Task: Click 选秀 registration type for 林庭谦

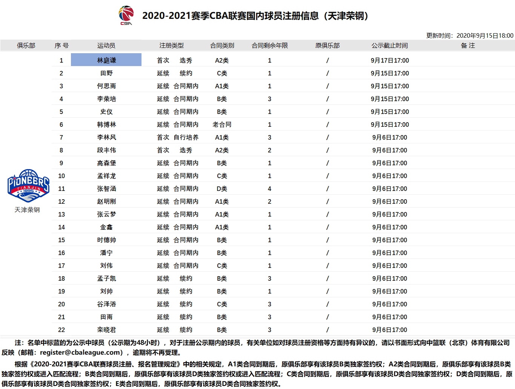Action: tap(186, 60)
